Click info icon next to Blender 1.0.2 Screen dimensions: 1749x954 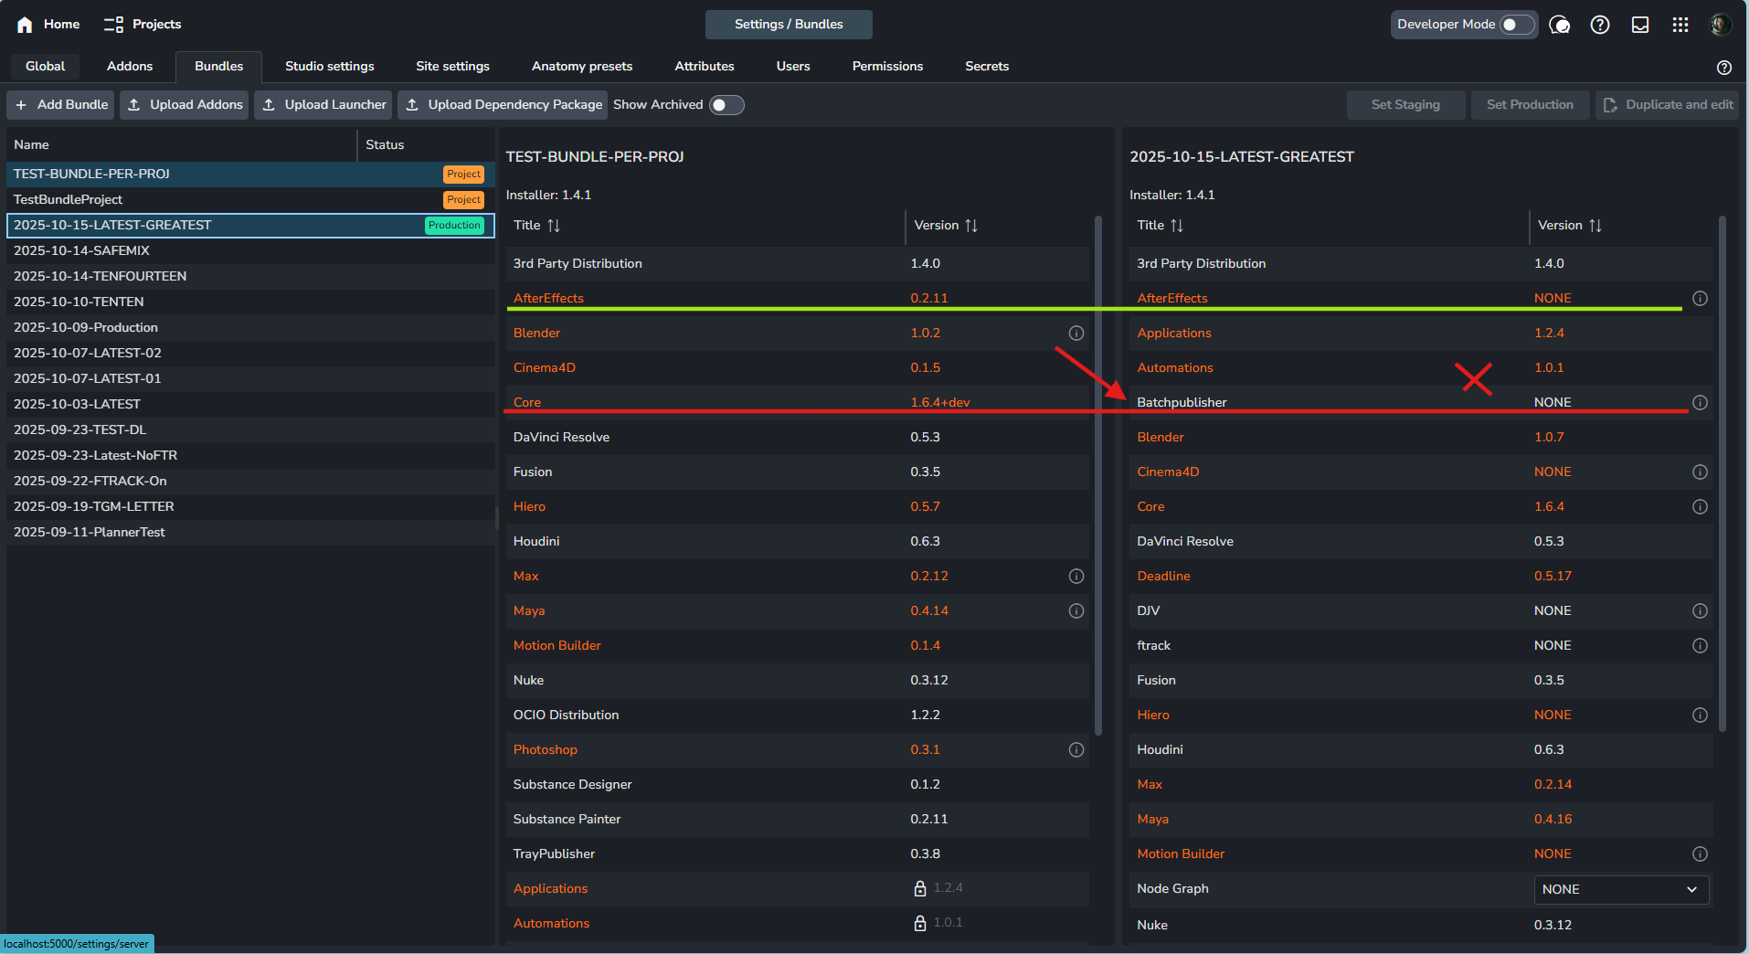(x=1076, y=333)
